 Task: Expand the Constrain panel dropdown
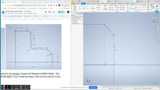click(138, 11)
